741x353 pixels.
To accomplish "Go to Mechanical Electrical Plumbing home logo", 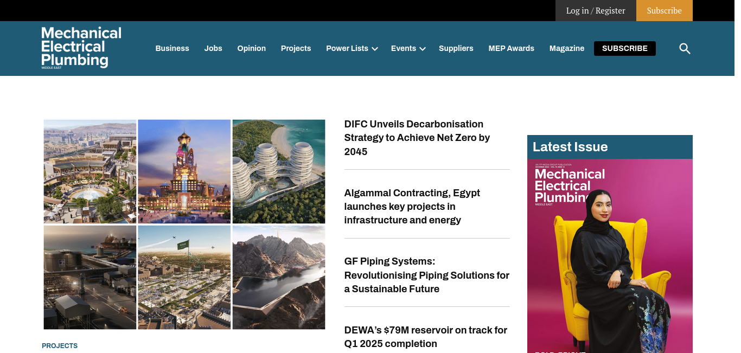I will [81, 48].
